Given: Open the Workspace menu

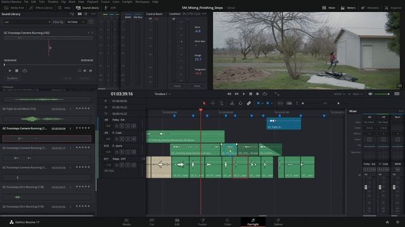Looking at the screenshot, I should tap(142, 2).
